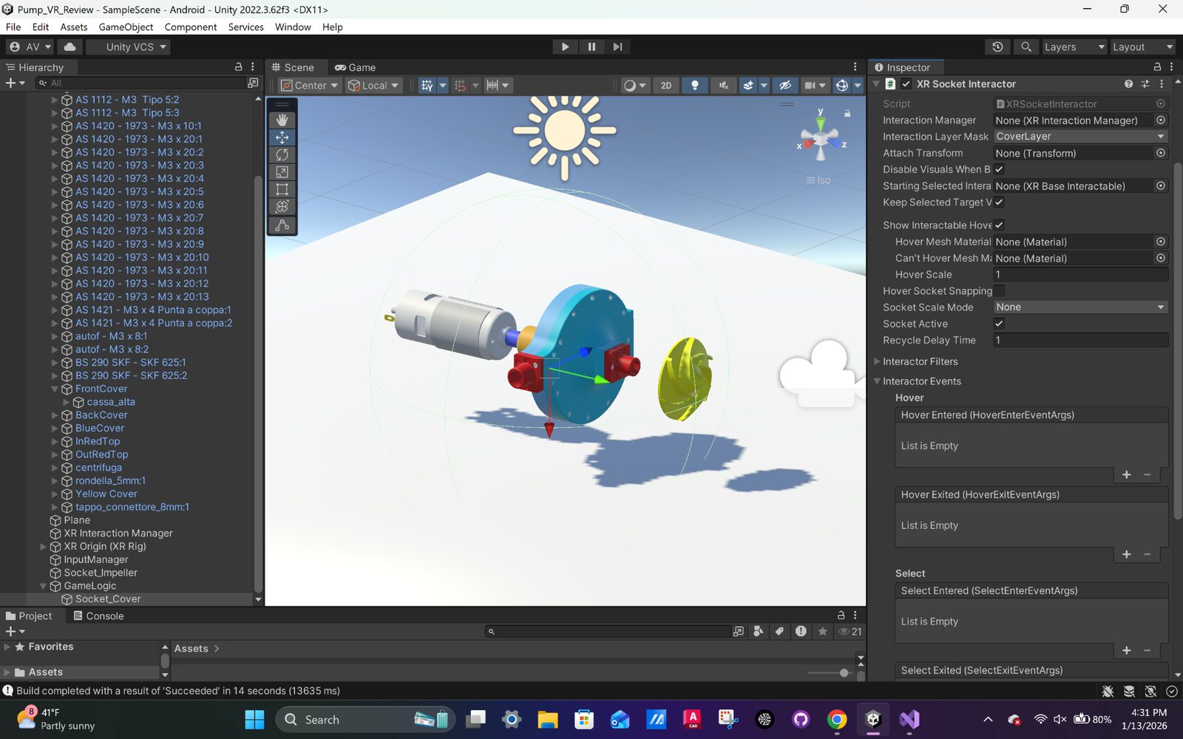Open global search magnifier icon

tap(1026, 47)
